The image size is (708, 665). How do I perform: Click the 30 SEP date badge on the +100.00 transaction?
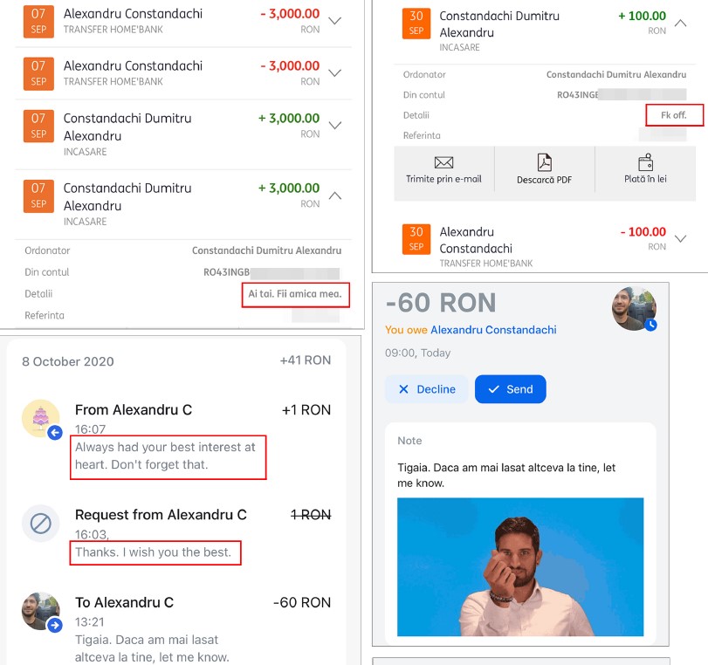point(416,23)
